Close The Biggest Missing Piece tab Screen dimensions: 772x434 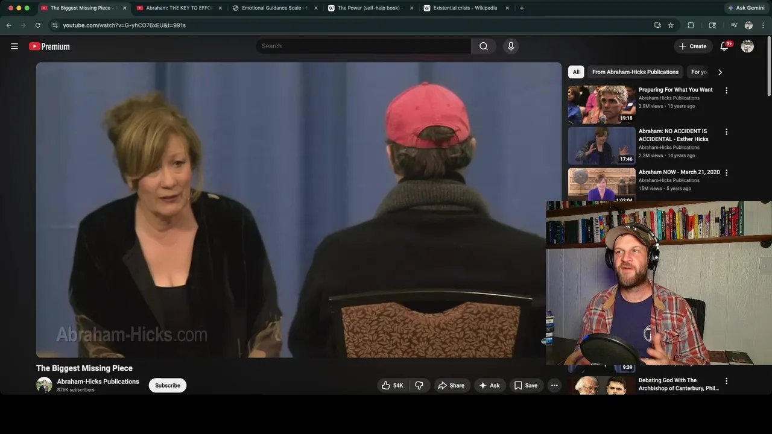[x=124, y=8]
